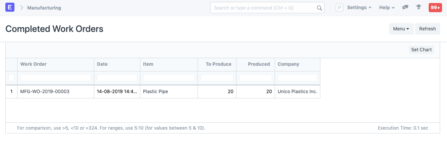Viewport: 447px width, 141px height.
Task: Expand the Help dropdown
Action: (x=387, y=8)
